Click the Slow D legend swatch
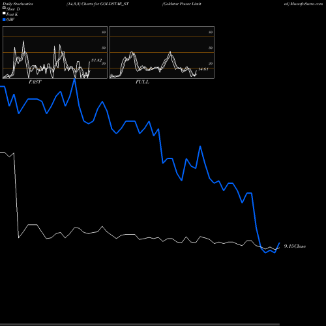This screenshot has height=326, width=326. point(4,8)
